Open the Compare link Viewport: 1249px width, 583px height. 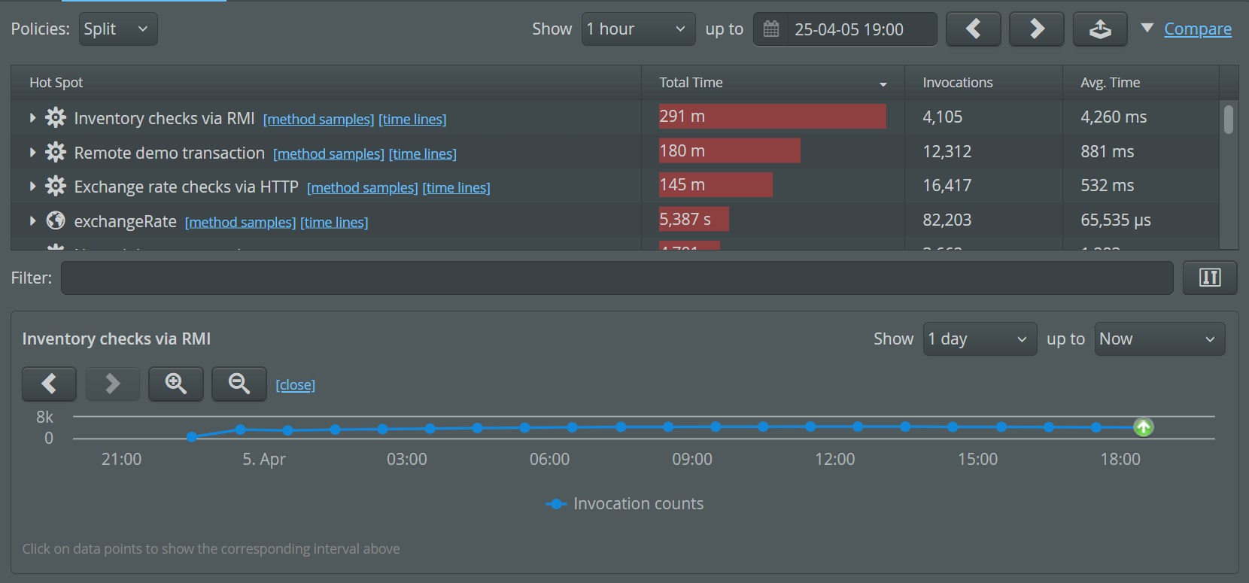(1197, 29)
